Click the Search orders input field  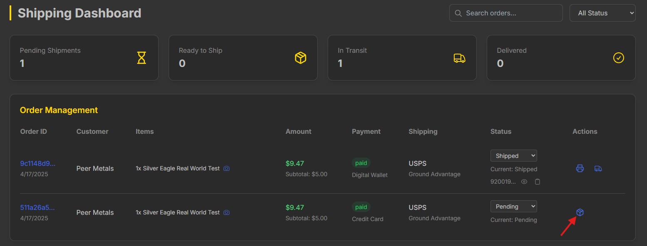pos(506,13)
